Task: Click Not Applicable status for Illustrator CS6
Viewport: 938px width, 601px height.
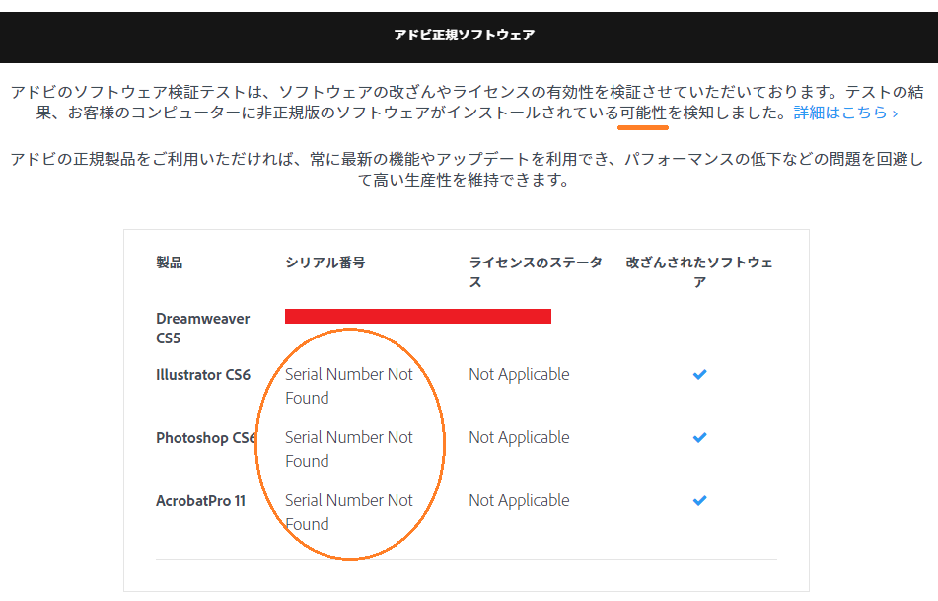Action: coord(519,375)
